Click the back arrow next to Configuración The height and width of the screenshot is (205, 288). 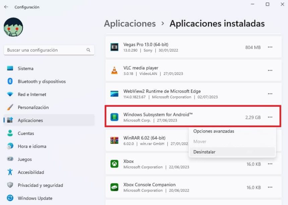click(x=6, y=7)
